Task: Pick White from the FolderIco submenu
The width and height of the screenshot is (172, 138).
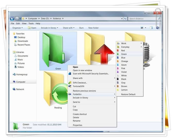Action: coord(130,76)
